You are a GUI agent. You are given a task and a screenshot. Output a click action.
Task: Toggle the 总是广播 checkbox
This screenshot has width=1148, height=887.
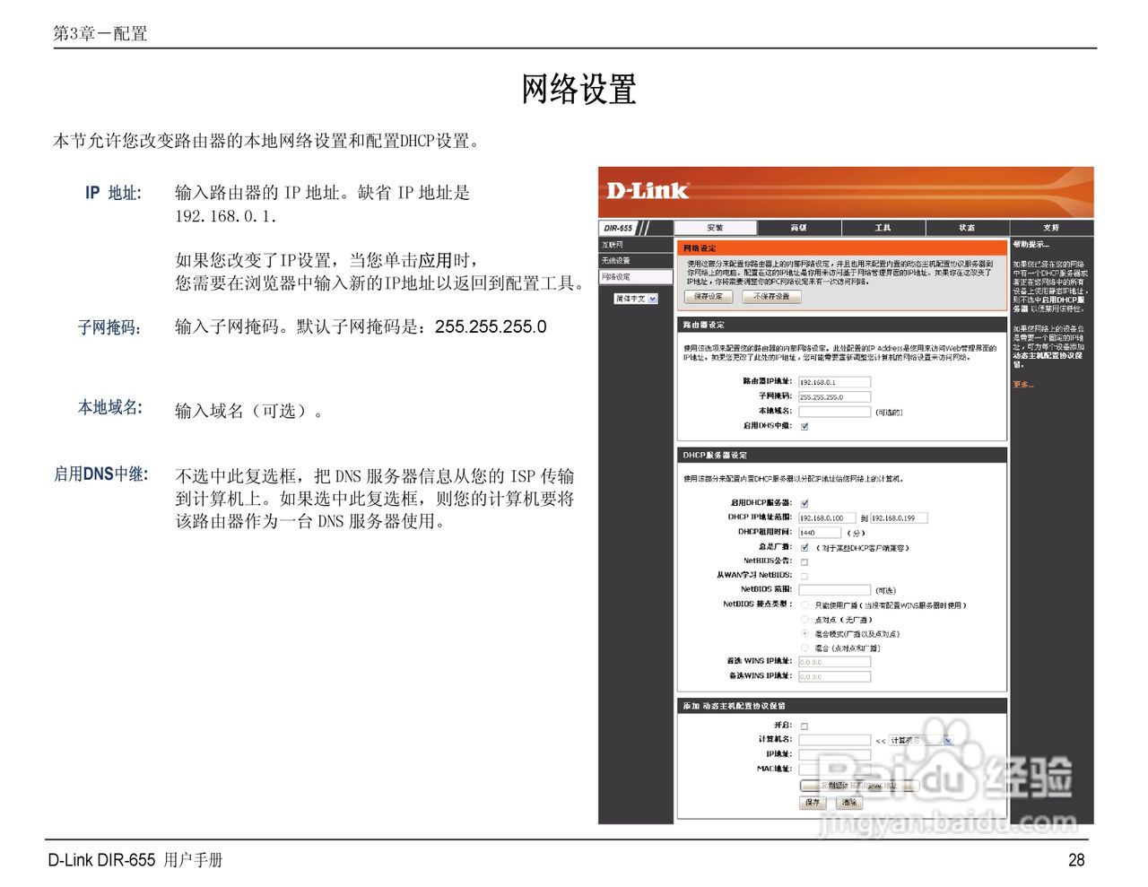coord(804,547)
